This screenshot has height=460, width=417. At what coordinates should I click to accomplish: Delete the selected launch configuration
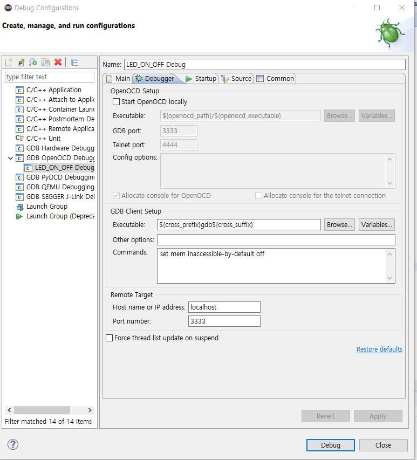click(x=58, y=63)
